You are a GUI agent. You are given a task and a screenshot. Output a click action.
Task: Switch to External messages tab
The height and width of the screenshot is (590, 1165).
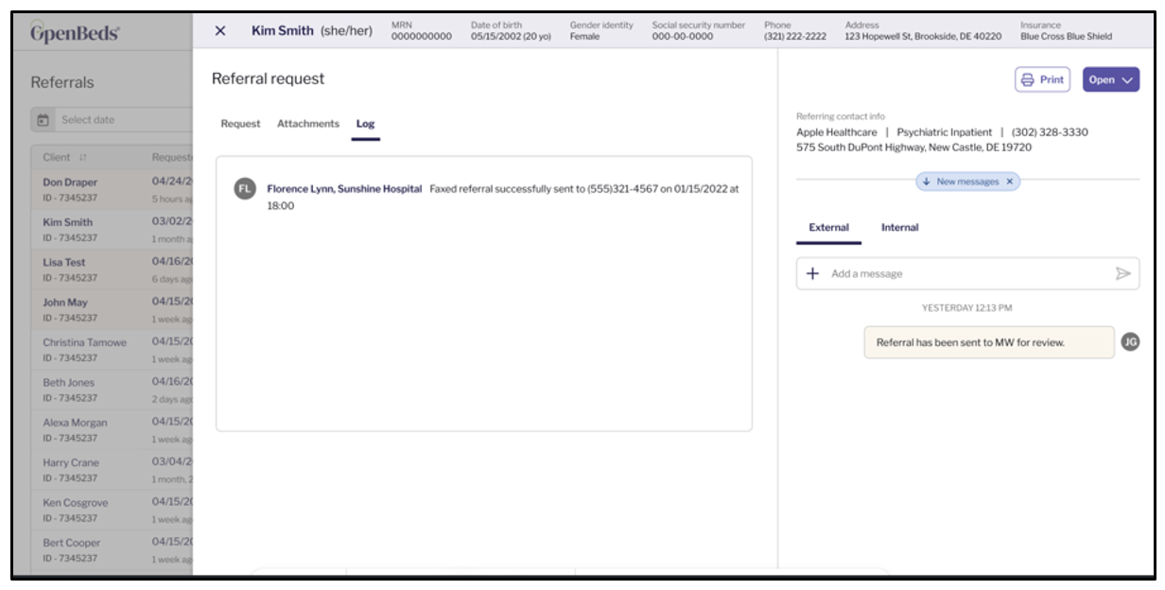click(829, 228)
